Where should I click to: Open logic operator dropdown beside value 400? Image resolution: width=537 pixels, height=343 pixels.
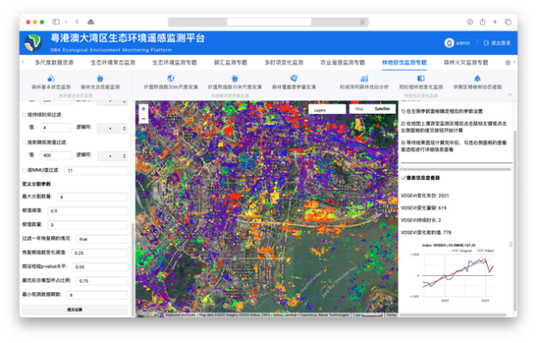(112, 156)
